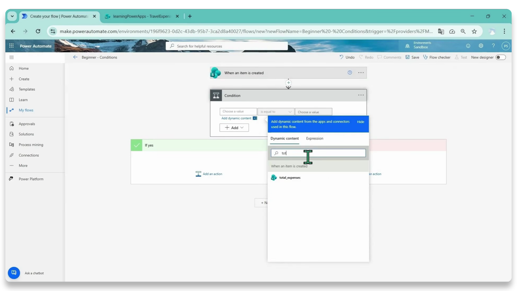Open the trigger card ellipsis menu
Image resolution: width=517 pixels, height=291 pixels.
coord(361,73)
